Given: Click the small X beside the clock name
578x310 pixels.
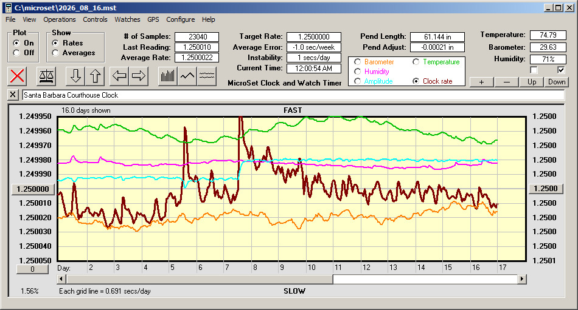Looking at the screenshot, I should [x=13, y=95].
